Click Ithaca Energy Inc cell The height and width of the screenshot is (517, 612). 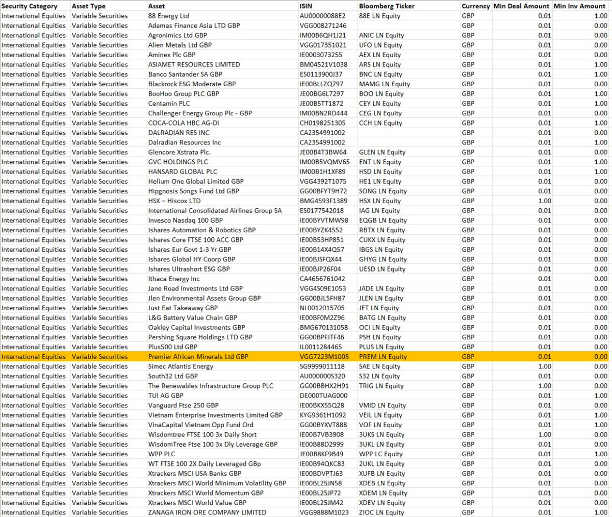tap(174, 279)
